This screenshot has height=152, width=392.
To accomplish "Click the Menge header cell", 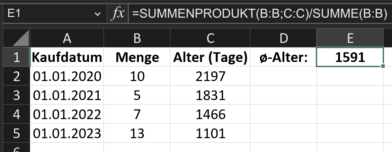I will [x=137, y=57].
